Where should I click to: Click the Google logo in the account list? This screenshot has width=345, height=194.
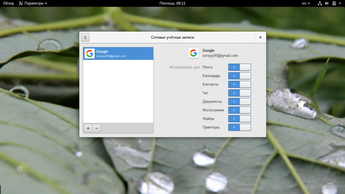tap(90, 54)
